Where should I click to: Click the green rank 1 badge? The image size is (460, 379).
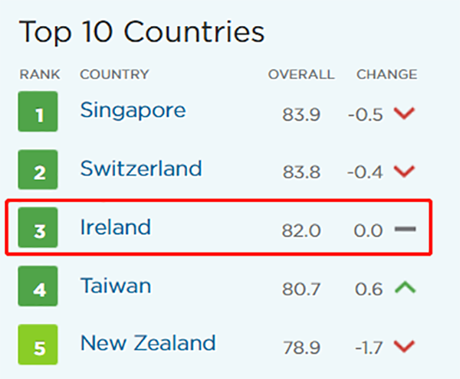[38, 112]
